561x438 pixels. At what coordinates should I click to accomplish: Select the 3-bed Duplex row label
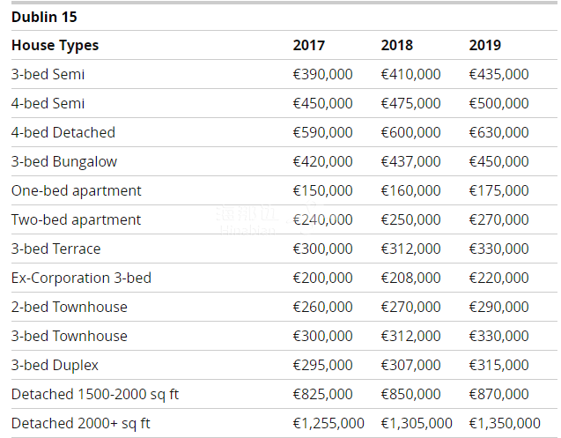point(55,365)
